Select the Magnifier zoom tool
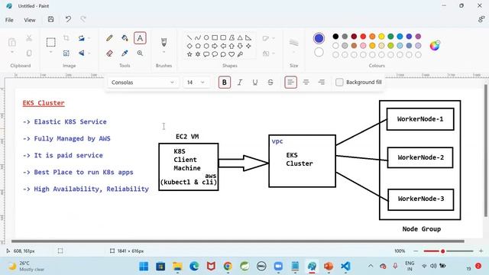This screenshot has width=489, height=275. point(140,53)
